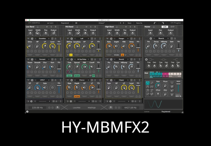
Task: Solo the Mid Band with S
Action: point(91,27)
